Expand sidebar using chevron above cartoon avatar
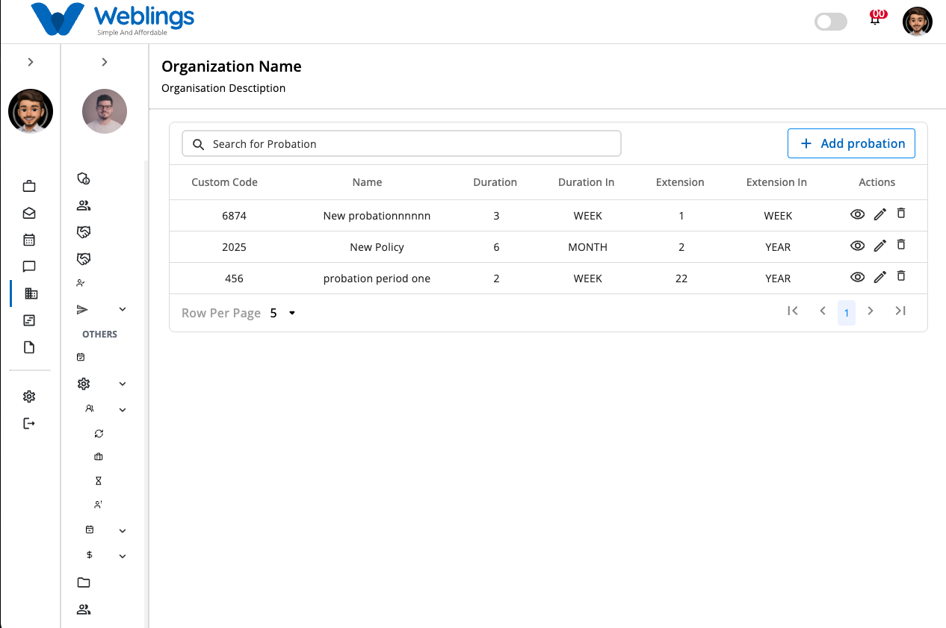Image resolution: width=946 pixels, height=628 pixels. click(x=31, y=62)
